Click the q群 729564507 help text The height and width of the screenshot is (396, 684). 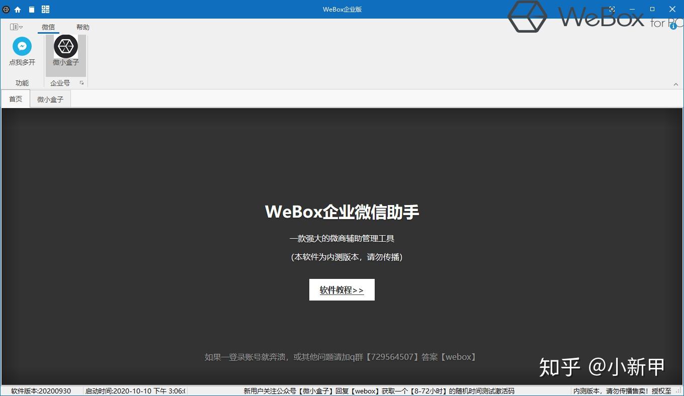(x=341, y=357)
